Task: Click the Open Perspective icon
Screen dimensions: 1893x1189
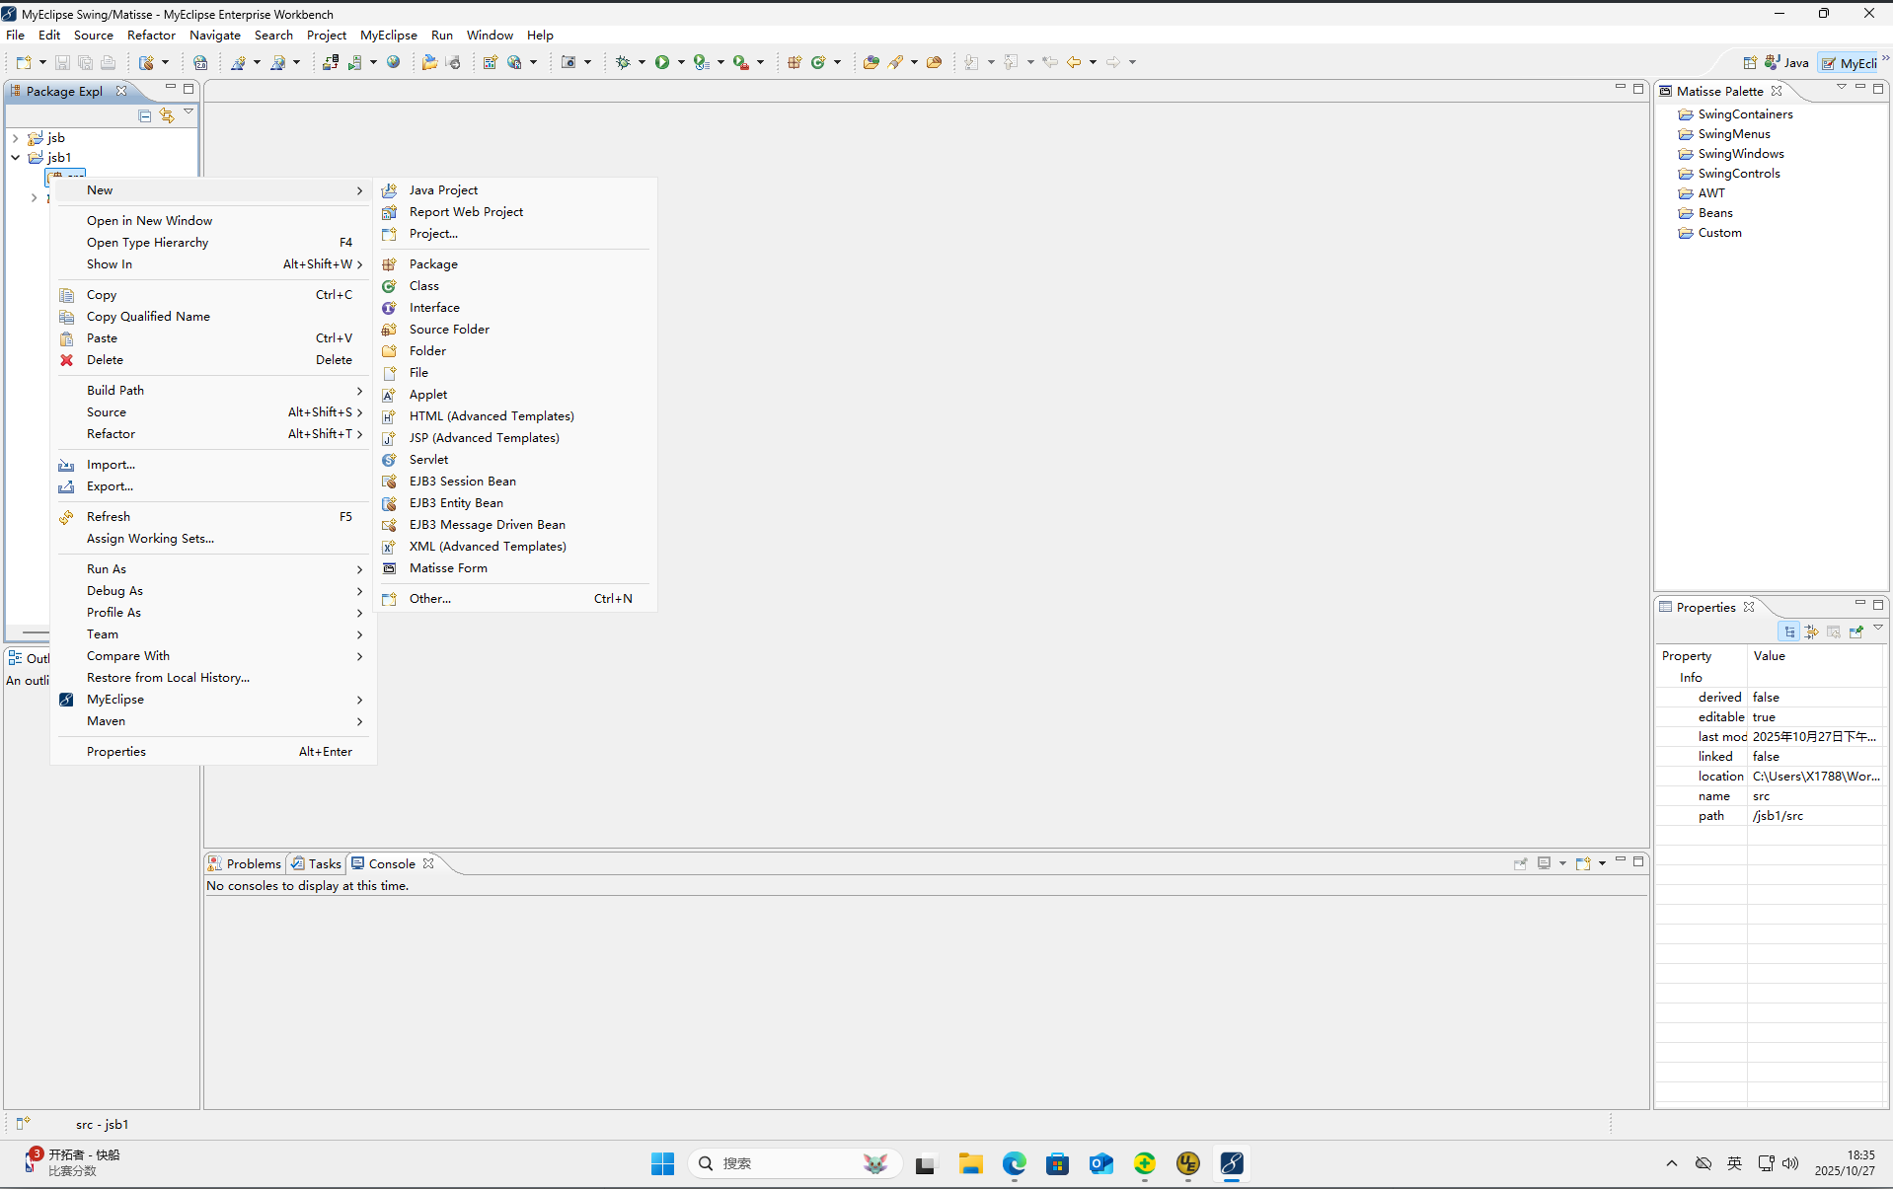Action: [1750, 63]
